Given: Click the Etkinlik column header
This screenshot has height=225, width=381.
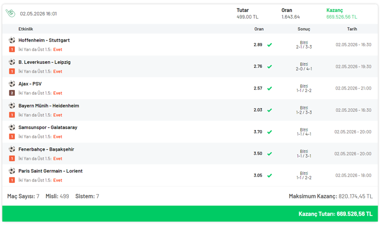Looking at the screenshot, I should coord(26,29).
